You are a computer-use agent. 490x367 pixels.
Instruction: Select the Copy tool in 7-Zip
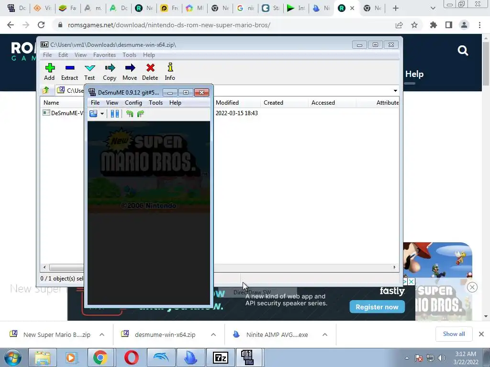(x=110, y=72)
